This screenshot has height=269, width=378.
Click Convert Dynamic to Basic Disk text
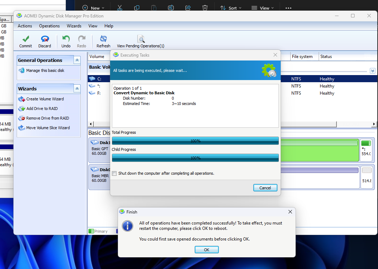(144, 93)
